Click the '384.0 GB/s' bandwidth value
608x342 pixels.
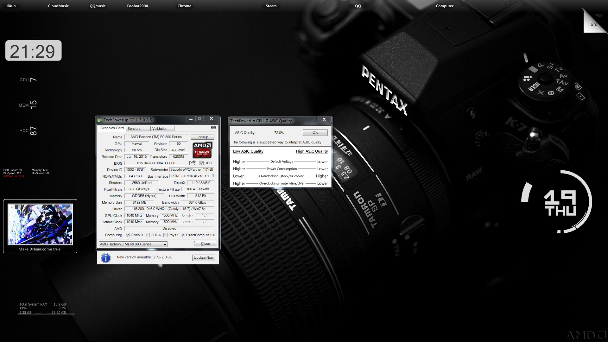click(x=197, y=203)
